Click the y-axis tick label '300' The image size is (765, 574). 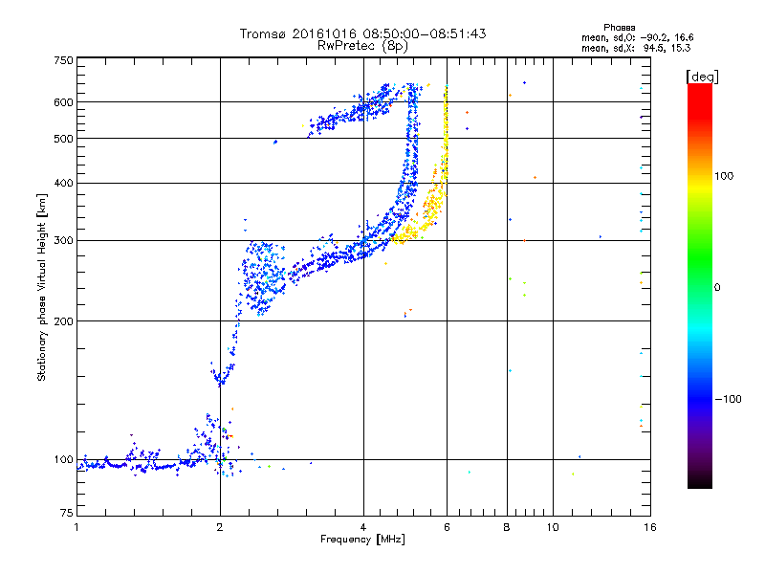[x=64, y=241]
